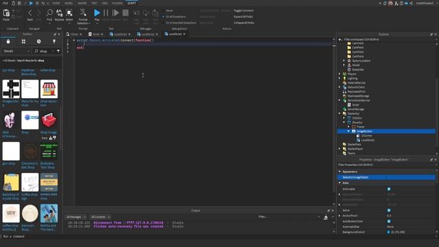This screenshot has height=247, width=439.
Task: Open the HOME ribbon tab
Action: pos(56,3)
